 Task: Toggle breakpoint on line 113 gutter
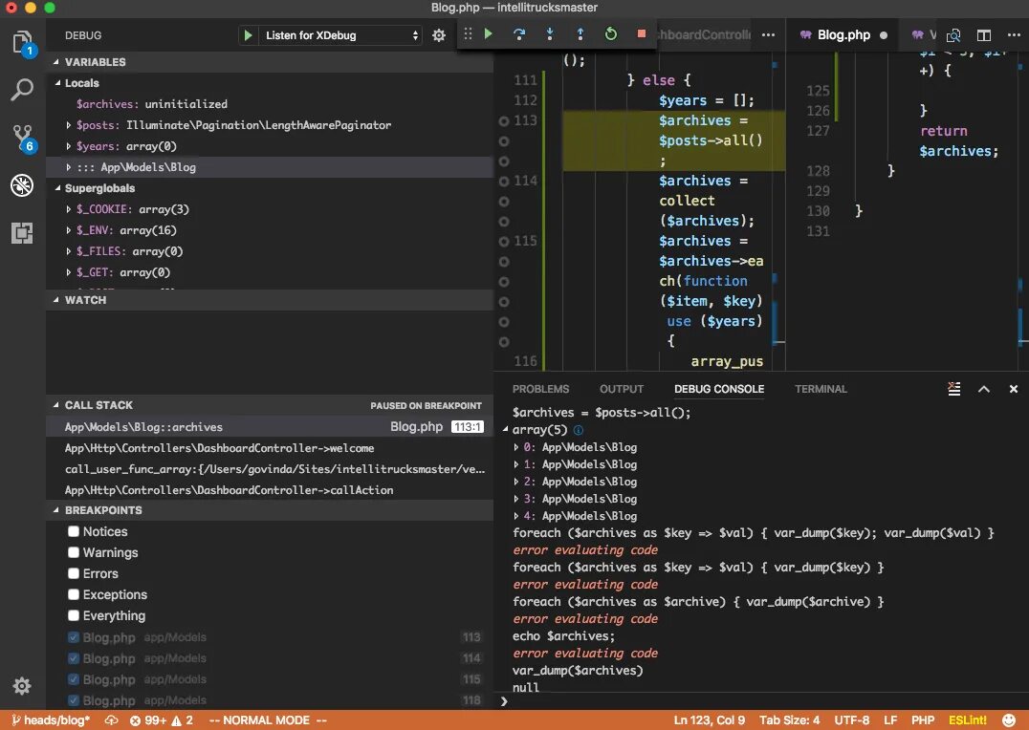[504, 120]
